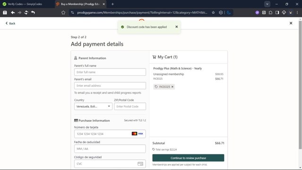Click the Purchase Information card icon
The height and width of the screenshot is (170, 302).
76,121
